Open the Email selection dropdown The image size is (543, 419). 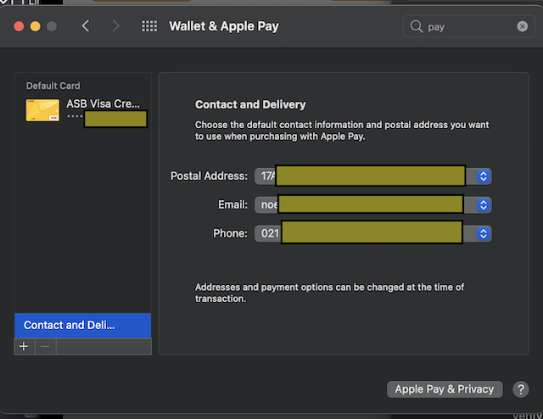click(484, 204)
